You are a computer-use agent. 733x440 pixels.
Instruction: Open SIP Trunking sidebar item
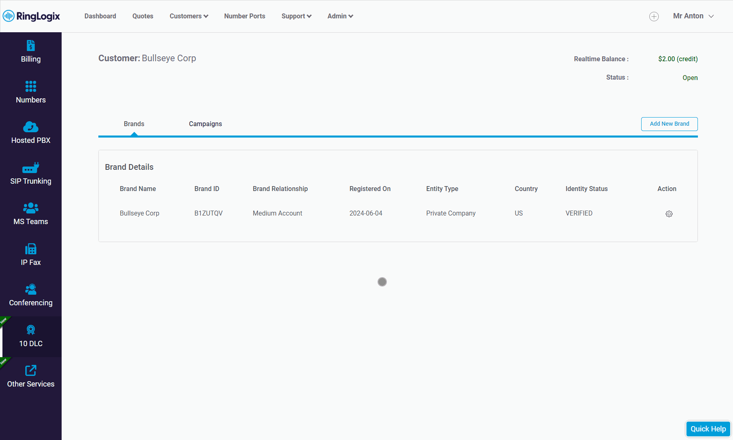31,174
